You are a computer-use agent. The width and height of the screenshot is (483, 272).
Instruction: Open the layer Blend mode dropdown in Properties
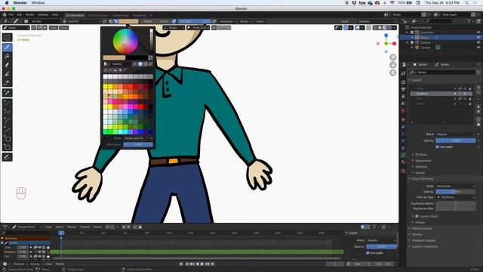[456, 134]
